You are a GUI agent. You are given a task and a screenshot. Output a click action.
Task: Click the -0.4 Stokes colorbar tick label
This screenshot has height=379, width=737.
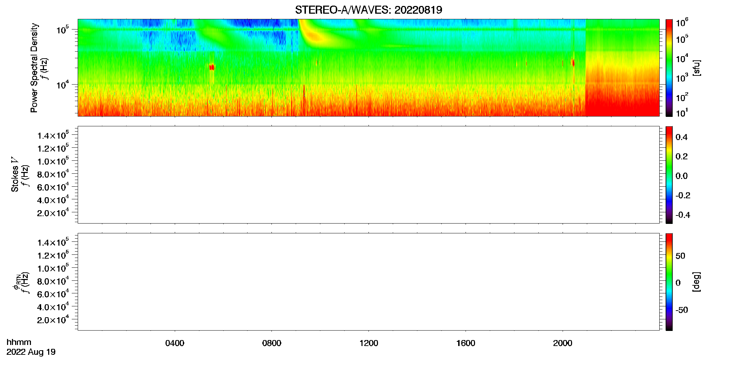(x=683, y=215)
